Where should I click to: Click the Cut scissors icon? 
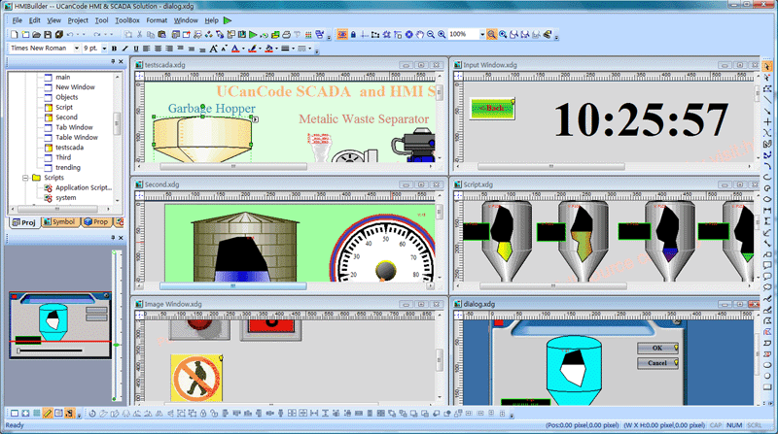[x=139, y=34]
